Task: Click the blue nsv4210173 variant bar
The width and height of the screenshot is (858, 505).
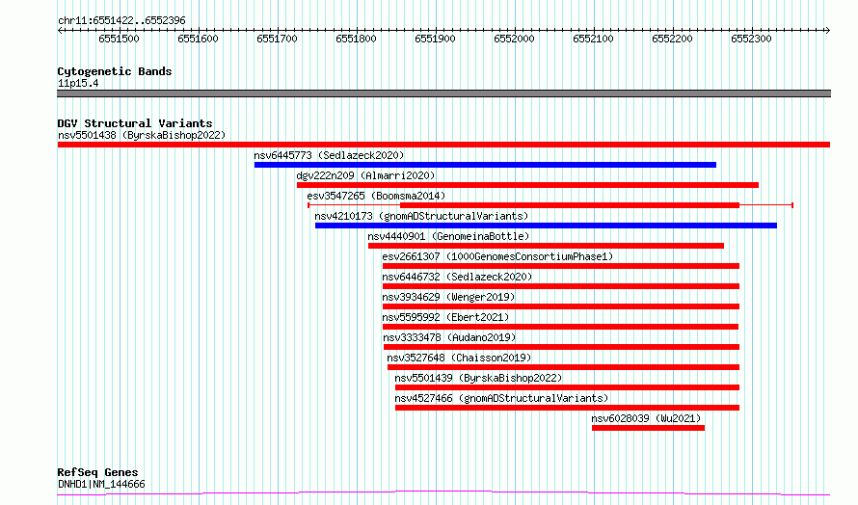Action: coord(546,226)
